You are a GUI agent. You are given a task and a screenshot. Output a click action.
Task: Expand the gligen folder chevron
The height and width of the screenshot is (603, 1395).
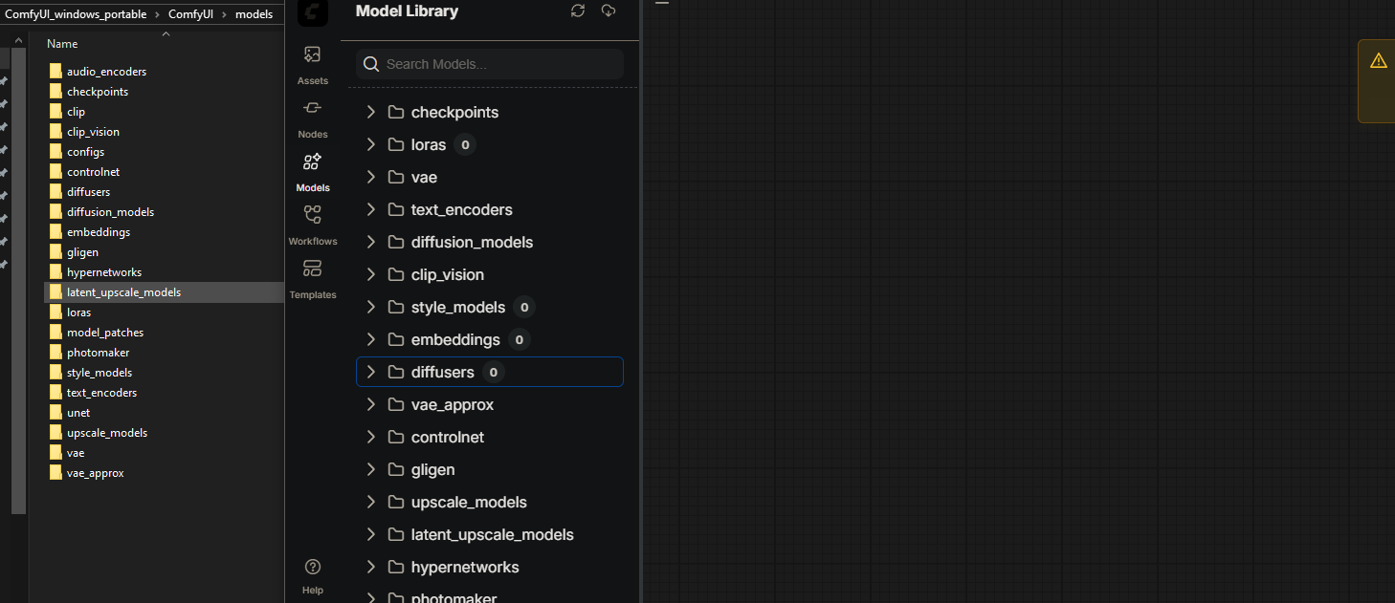point(371,469)
